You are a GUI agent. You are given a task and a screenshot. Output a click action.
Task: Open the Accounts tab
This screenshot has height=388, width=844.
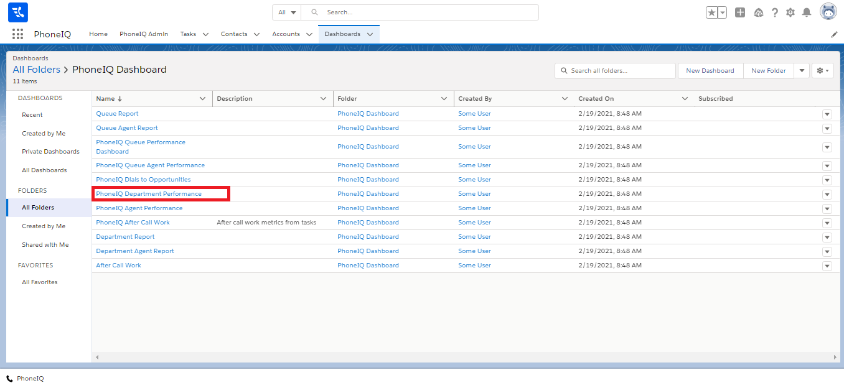pos(286,34)
